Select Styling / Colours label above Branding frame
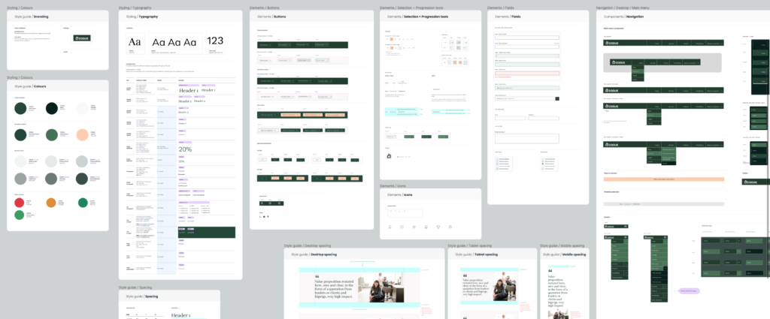 click(x=20, y=8)
